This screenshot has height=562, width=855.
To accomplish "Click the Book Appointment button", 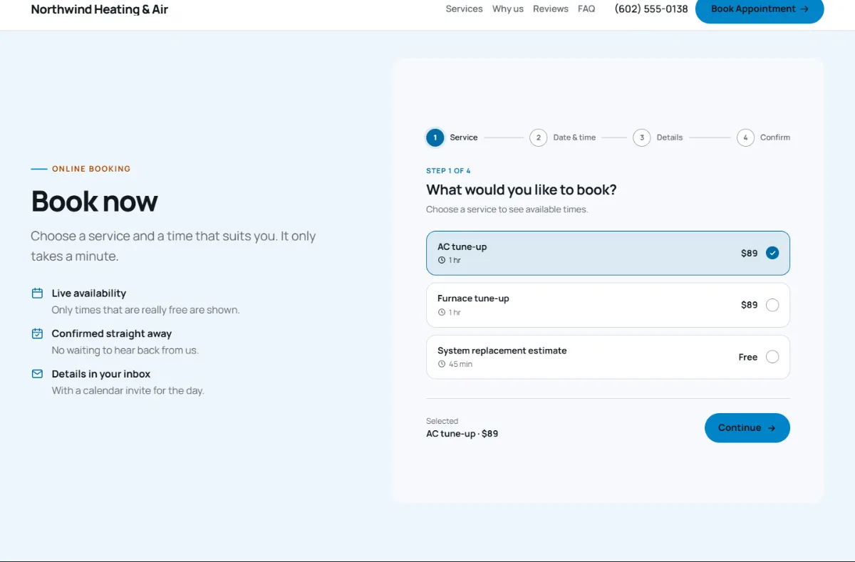I will tap(760, 9).
